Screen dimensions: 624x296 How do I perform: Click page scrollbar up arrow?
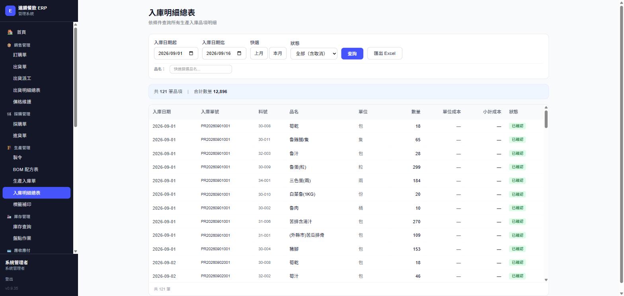(x=621, y=2)
